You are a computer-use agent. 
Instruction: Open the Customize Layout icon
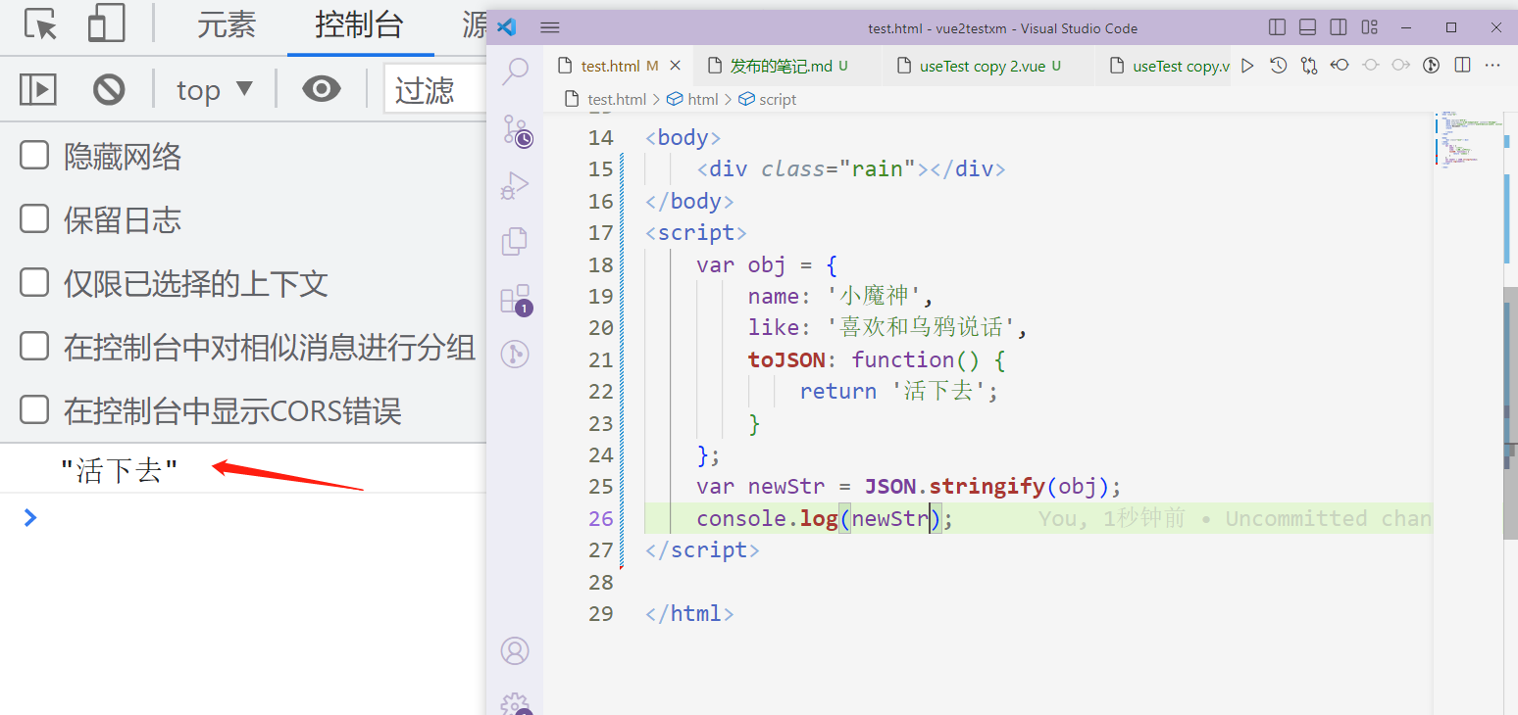click(1370, 27)
